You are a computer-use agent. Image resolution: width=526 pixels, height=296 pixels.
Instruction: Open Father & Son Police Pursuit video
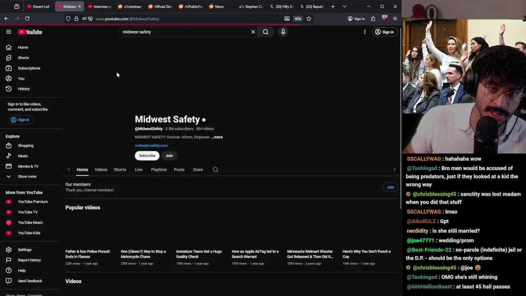pyautogui.click(x=88, y=254)
